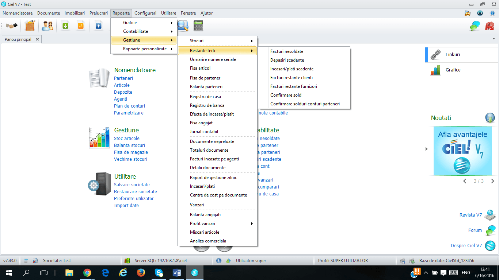Open the partners people icon in toolbar
This screenshot has height=280, width=499.
tap(47, 26)
